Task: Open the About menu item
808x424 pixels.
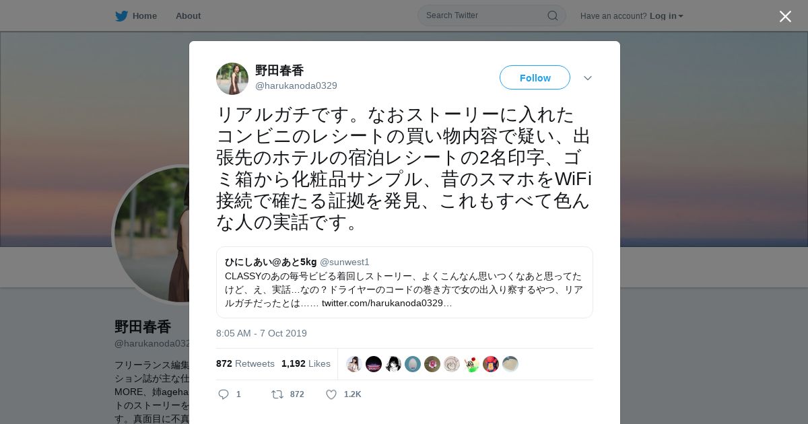Action: (x=188, y=15)
